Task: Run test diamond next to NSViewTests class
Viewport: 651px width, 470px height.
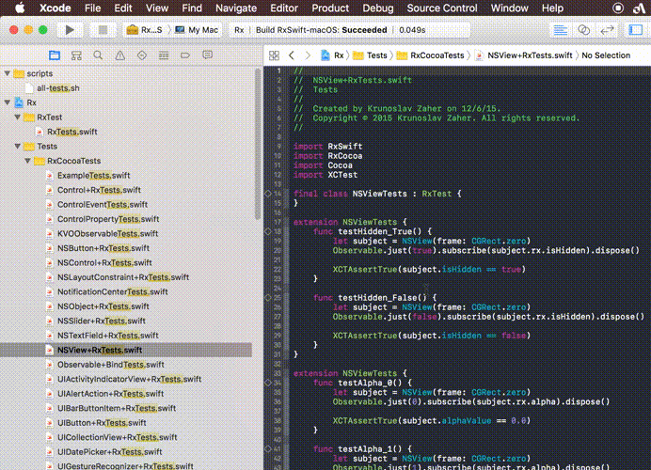Action: (268, 194)
